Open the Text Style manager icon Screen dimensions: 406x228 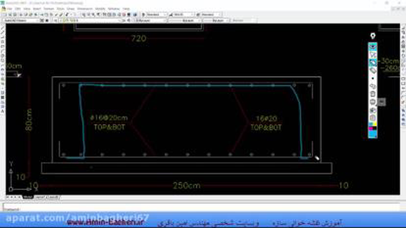144,15
